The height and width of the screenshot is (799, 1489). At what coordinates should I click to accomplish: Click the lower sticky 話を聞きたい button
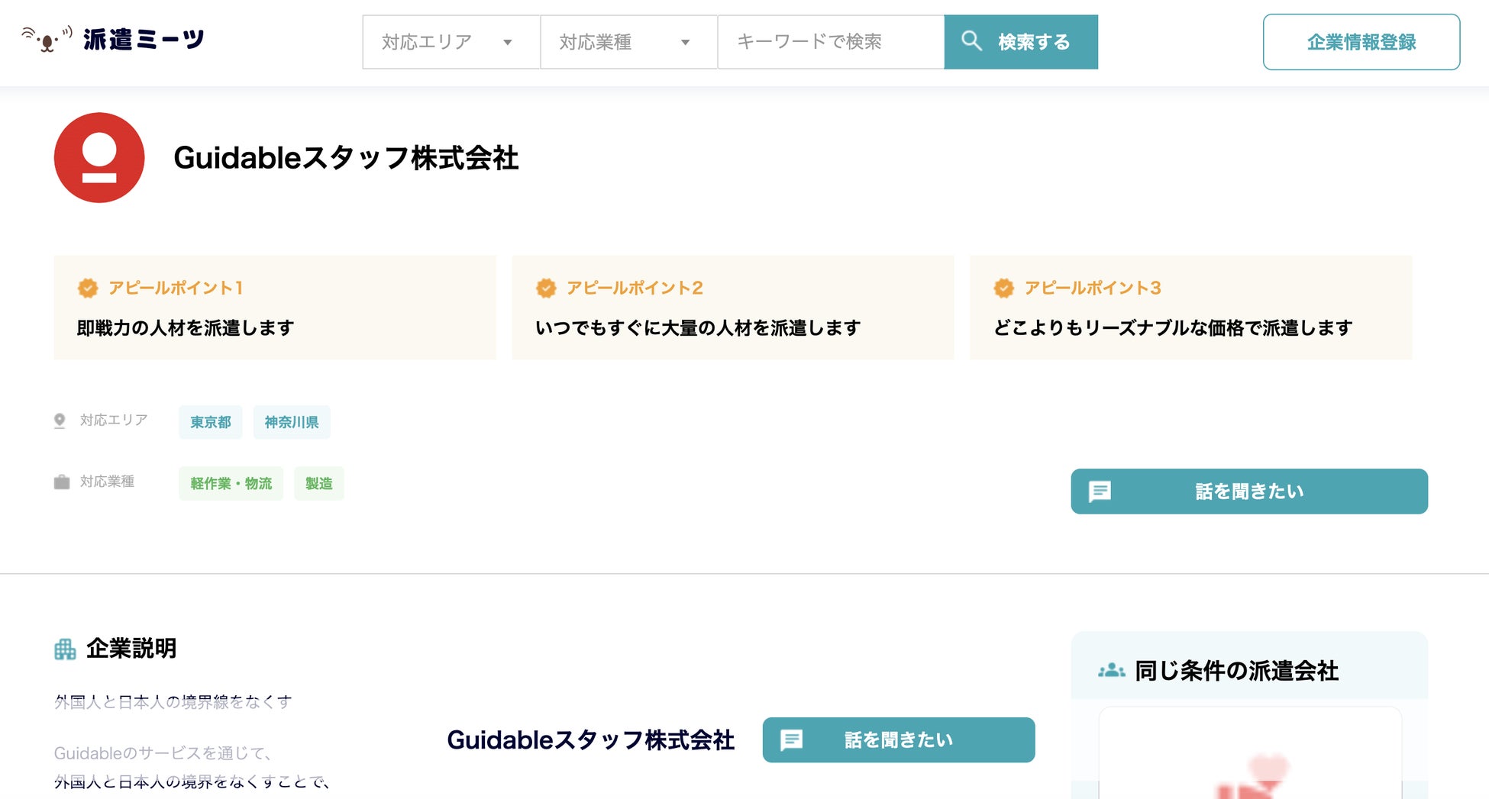click(x=899, y=740)
